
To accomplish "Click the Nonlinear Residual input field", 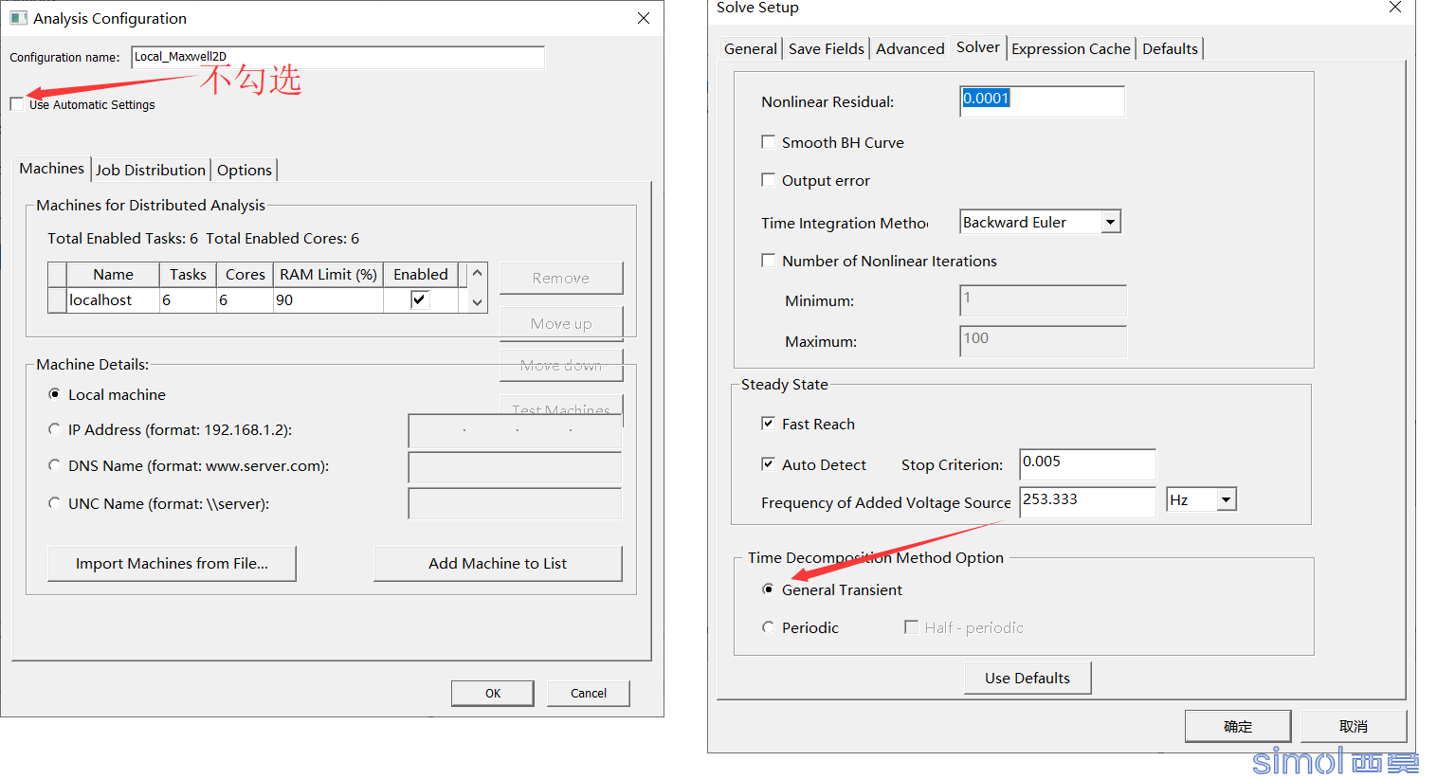I will 1042,101.
